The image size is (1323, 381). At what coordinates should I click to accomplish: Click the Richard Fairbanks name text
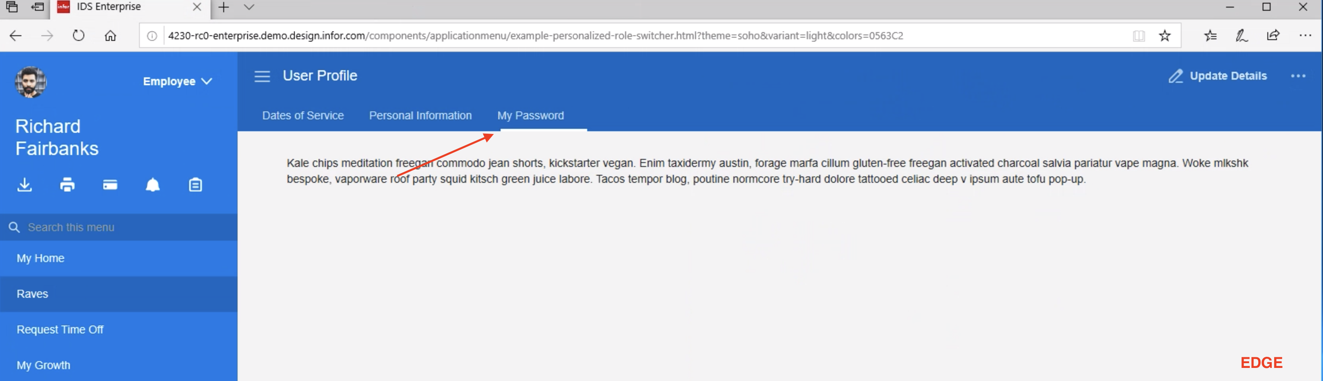click(57, 138)
